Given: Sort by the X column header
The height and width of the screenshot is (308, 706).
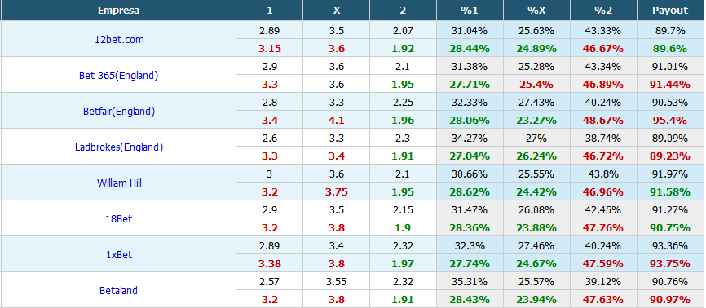Looking at the screenshot, I should [x=337, y=11].
